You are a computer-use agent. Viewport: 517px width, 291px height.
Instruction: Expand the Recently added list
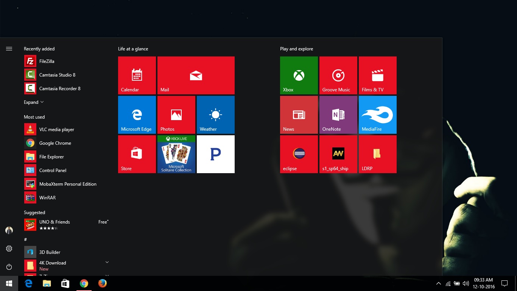34,102
